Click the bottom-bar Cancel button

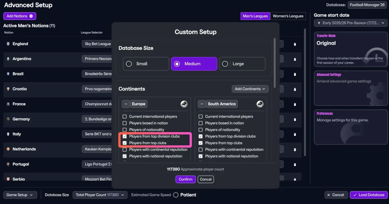336,195
